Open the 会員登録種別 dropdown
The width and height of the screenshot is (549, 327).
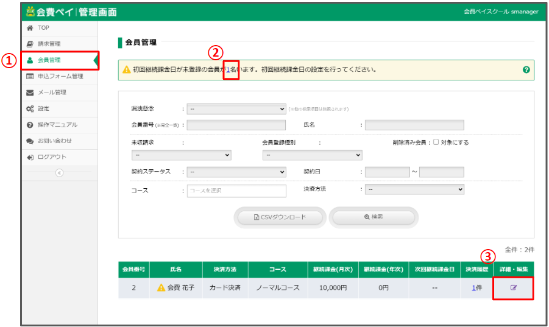click(312, 155)
